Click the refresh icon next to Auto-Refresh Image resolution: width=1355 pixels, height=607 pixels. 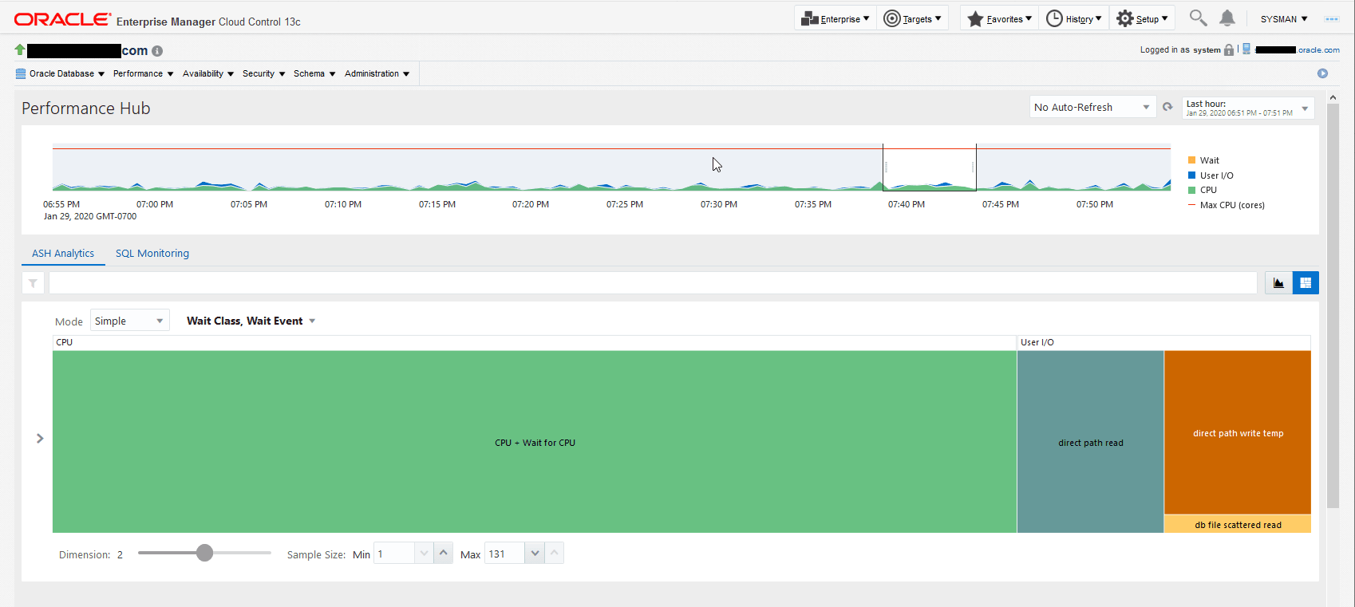[1167, 107]
